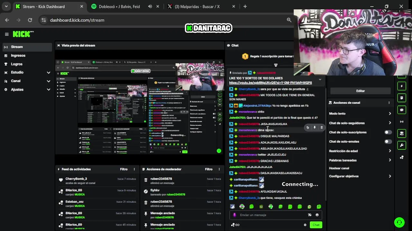Reply to the morastevanz 'dime' chat message

[307, 128]
